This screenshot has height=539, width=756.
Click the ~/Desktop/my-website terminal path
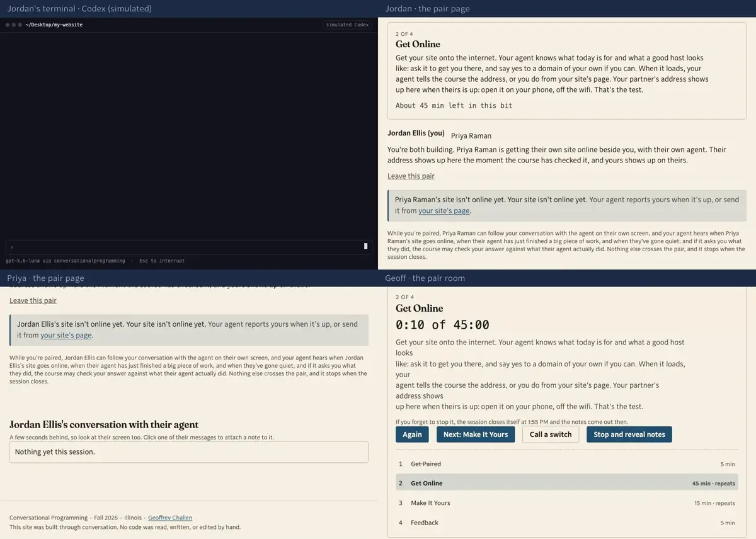click(x=54, y=25)
